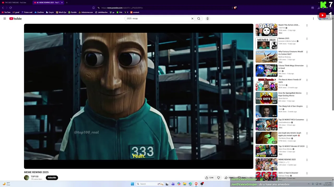Open the YouTube hamburger guide menu
Image resolution: width=334 pixels, height=187 pixels.
tap(4, 18)
